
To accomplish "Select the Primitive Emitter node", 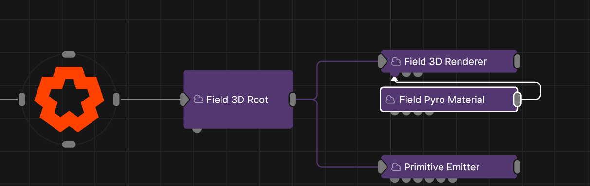I will tap(449, 167).
